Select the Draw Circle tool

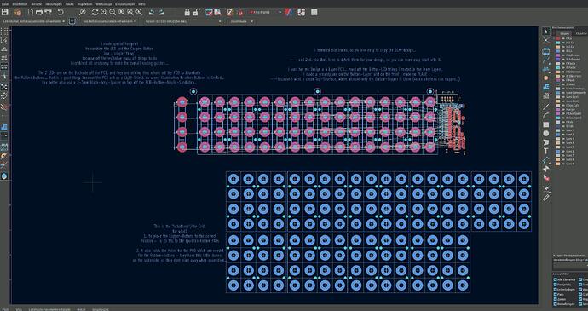pyautogui.click(x=546, y=134)
